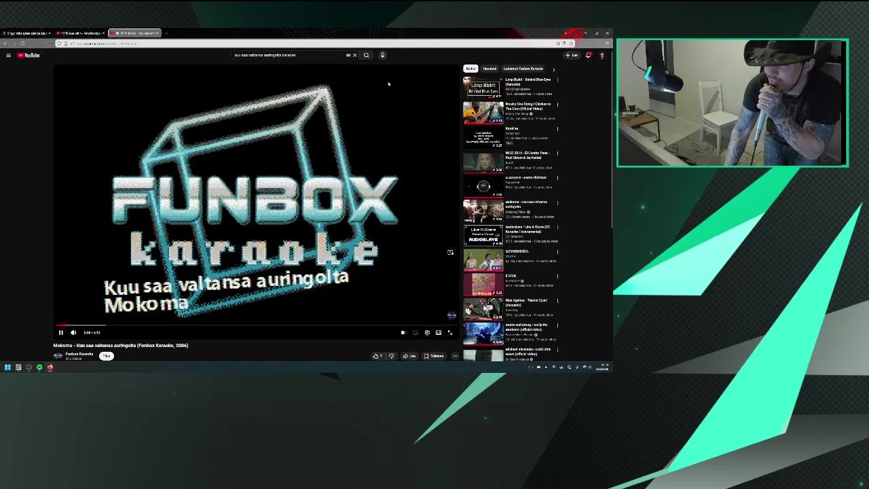Open options menu for Brushy One String video
Viewport: 869px width, 489px height.
click(x=557, y=105)
